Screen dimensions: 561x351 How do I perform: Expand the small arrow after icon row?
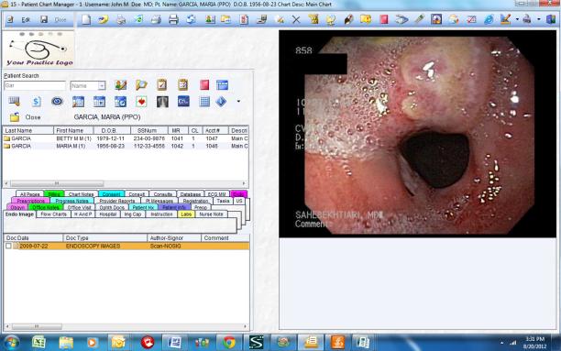pos(238,102)
